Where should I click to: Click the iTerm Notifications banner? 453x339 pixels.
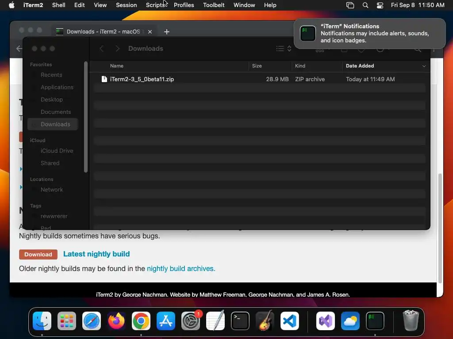(369, 34)
